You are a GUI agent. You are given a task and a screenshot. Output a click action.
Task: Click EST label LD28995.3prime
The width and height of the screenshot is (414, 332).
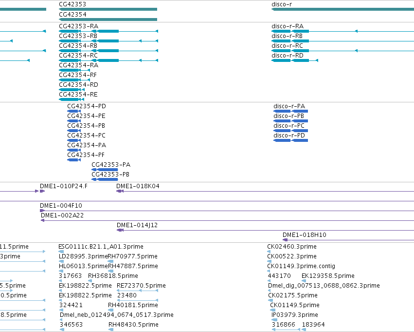point(83,256)
